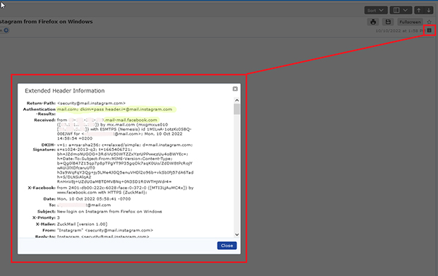The height and width of the screenshot is (276, 438).
Task: Expand the layout options chevron
Action: 406,11
